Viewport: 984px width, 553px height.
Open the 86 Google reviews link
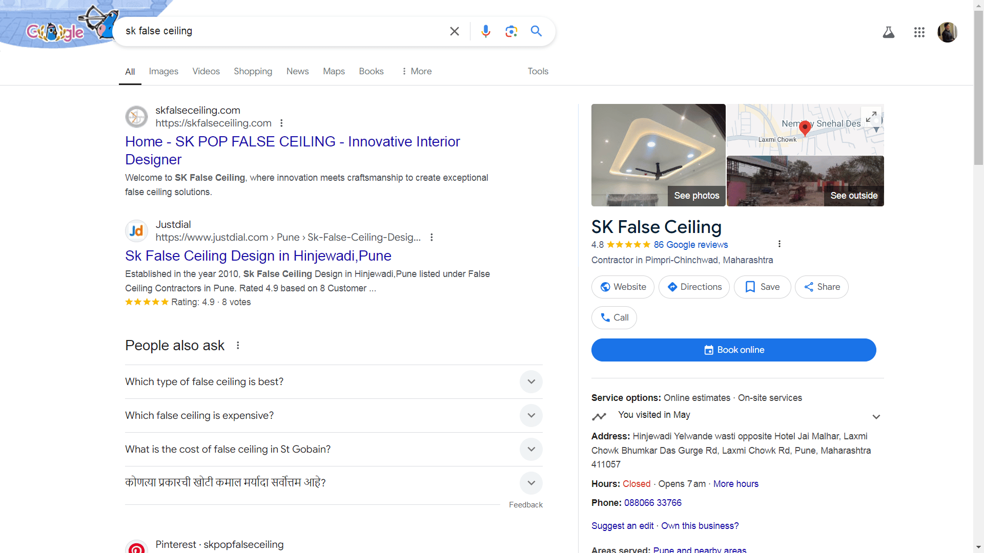pyautogui.click(x=690, y=245)
